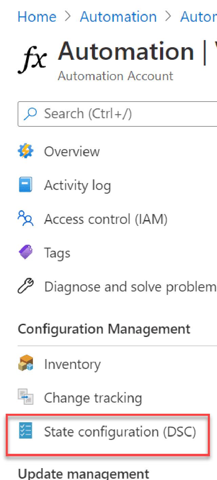Screen dimensions: 217x480
Task: Click the State configuration checklist icon
Action: coord(25,432)
